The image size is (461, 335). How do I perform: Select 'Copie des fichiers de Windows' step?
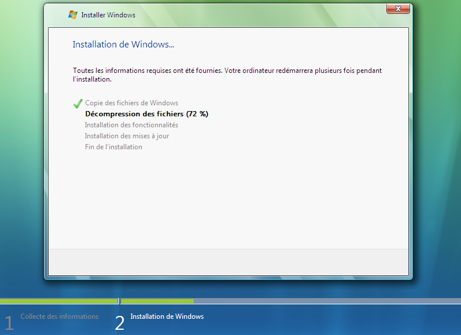(x=131, y=103)
